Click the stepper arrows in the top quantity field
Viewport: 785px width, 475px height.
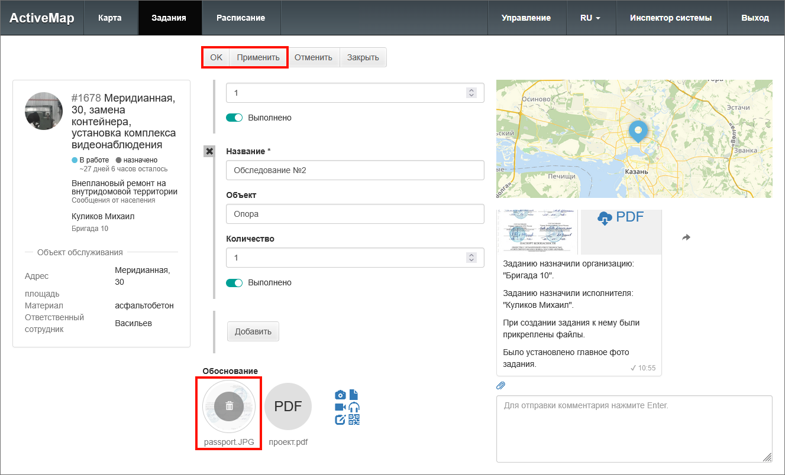[471, 93]
